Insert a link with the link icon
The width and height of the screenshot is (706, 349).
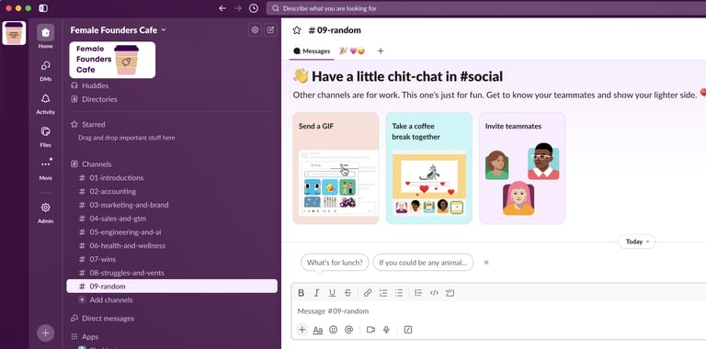click(368, 293)
